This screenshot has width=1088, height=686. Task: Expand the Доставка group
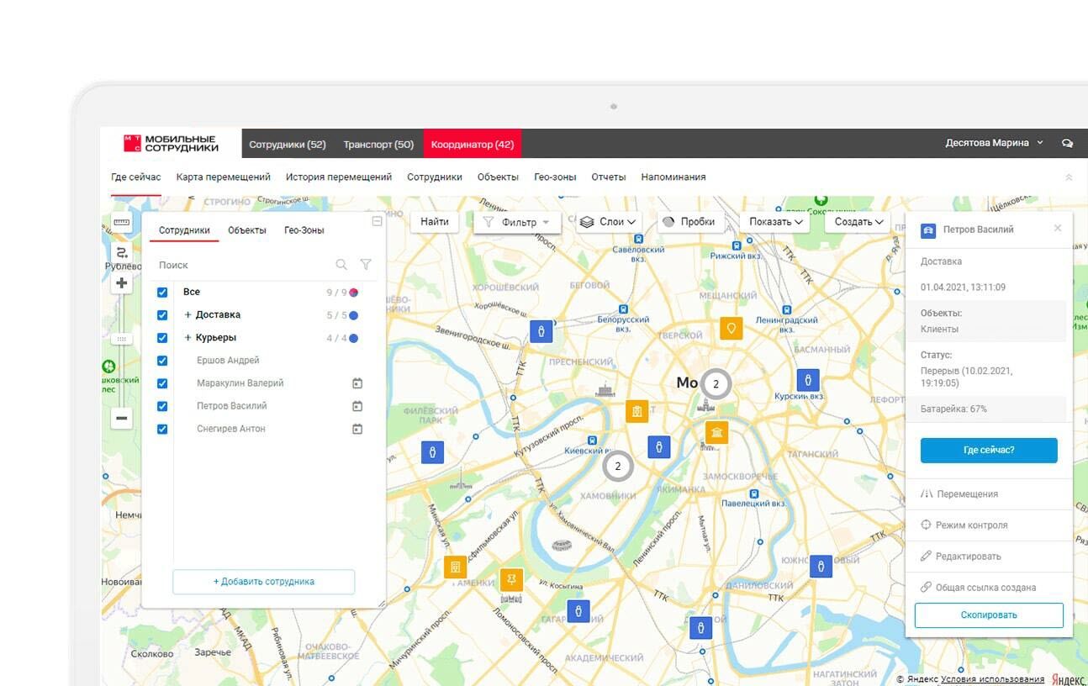(188, 315)
